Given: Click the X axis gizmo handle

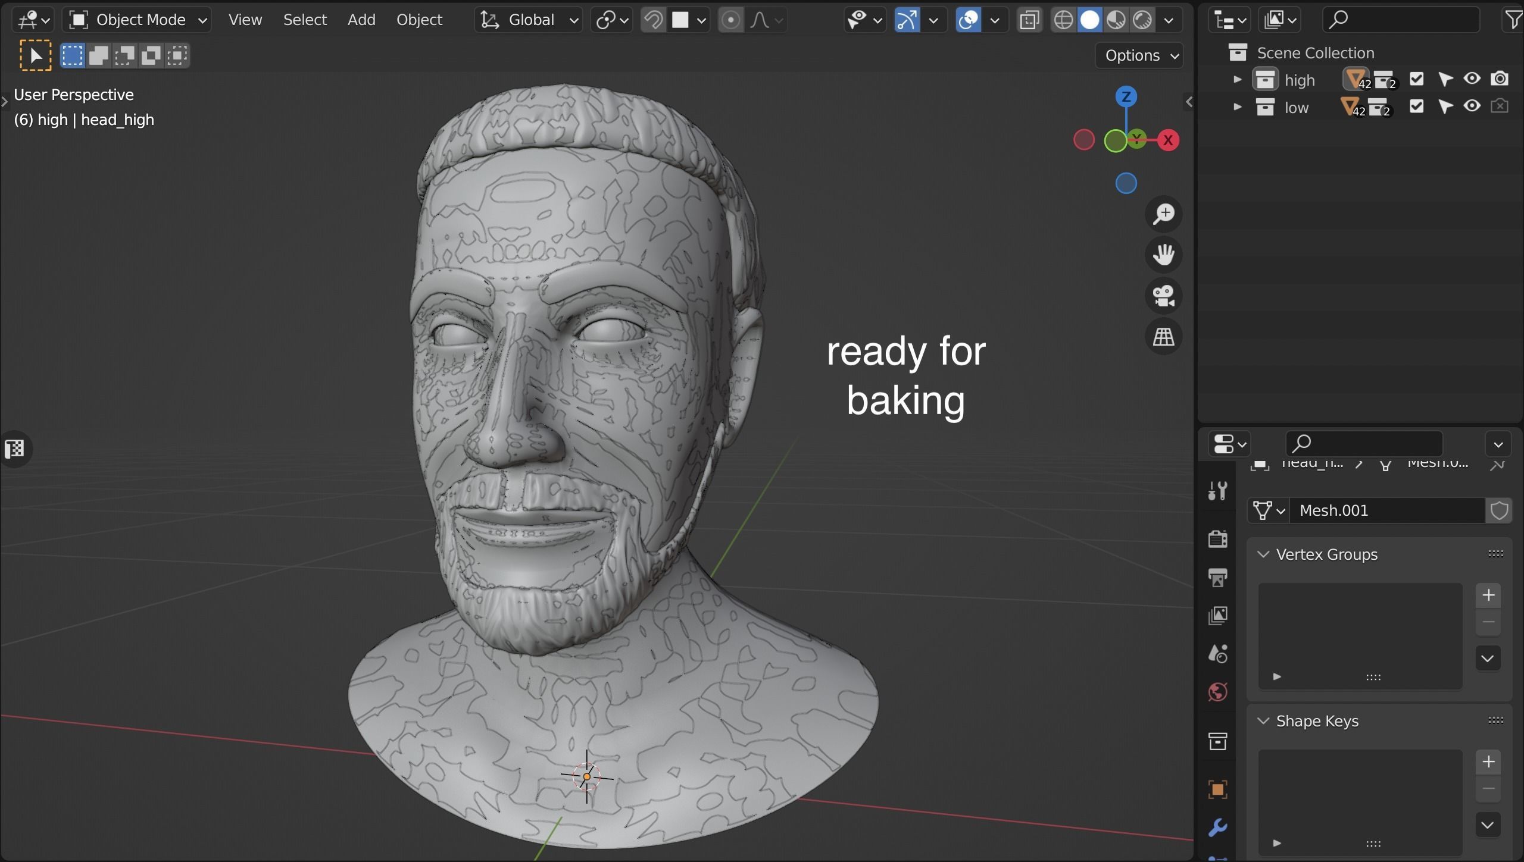Looking at the screenshot, I should (1168, 140).
